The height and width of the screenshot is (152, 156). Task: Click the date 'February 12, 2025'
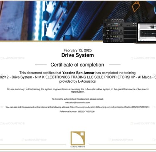coord(78,50)
